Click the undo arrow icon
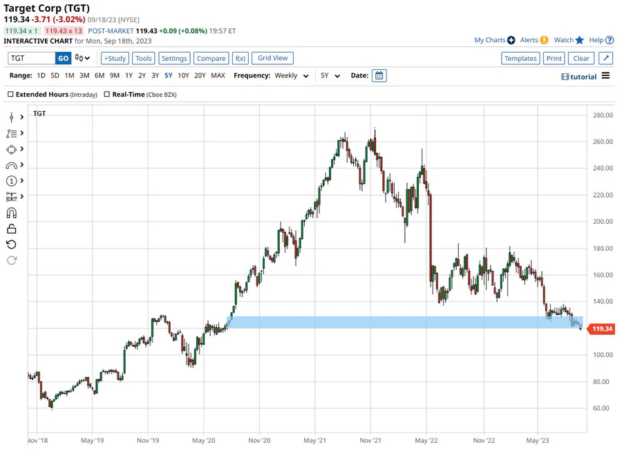Viewport: 622px width, 449px height. [12, 245]
